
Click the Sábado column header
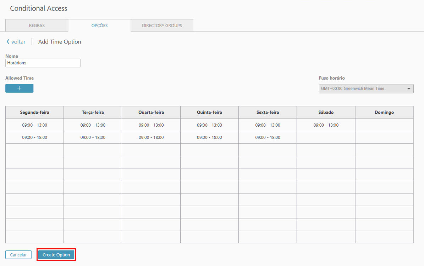coord(326,112)
